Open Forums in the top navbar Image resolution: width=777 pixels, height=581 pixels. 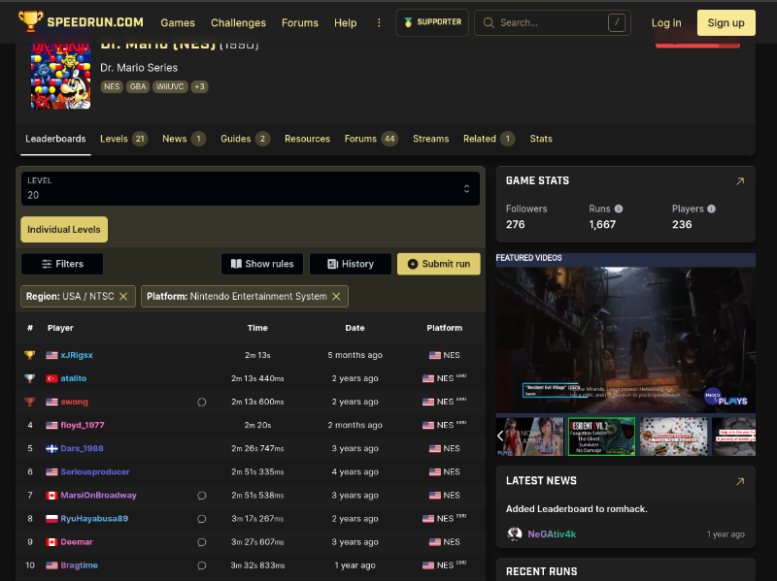coord(300,22)
